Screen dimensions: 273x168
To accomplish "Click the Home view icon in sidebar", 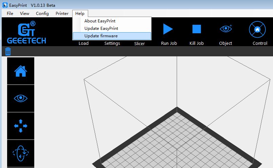I will tap(21, 71).
